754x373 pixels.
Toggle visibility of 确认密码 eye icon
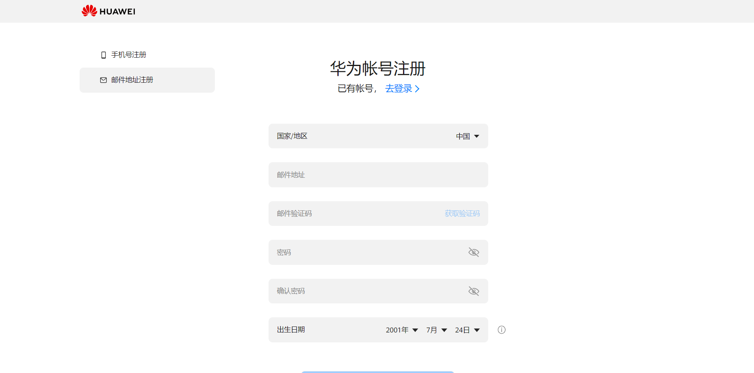coord(474,291)
